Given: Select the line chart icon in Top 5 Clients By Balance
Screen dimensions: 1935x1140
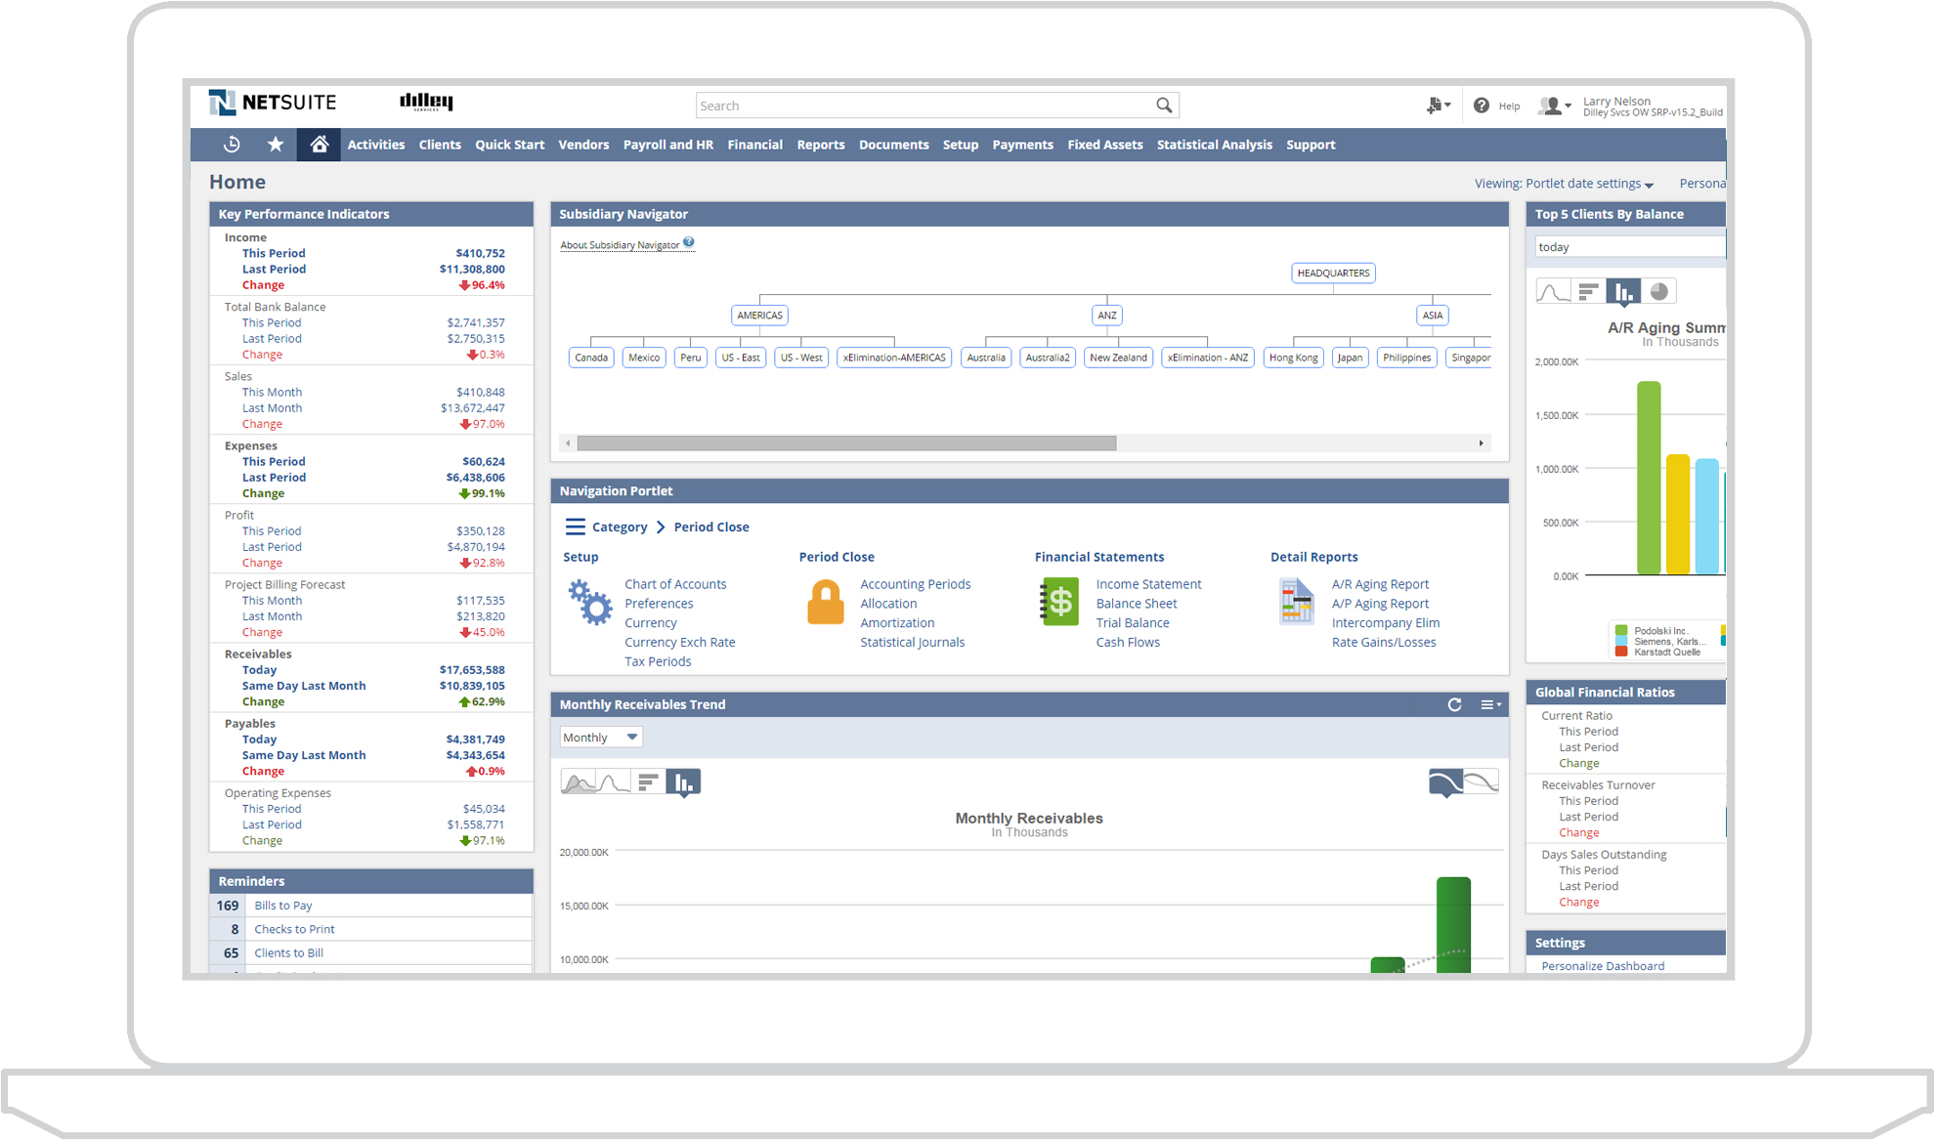Looking at the screenshot, I should pyautogui.click(x=1553, y=291).
